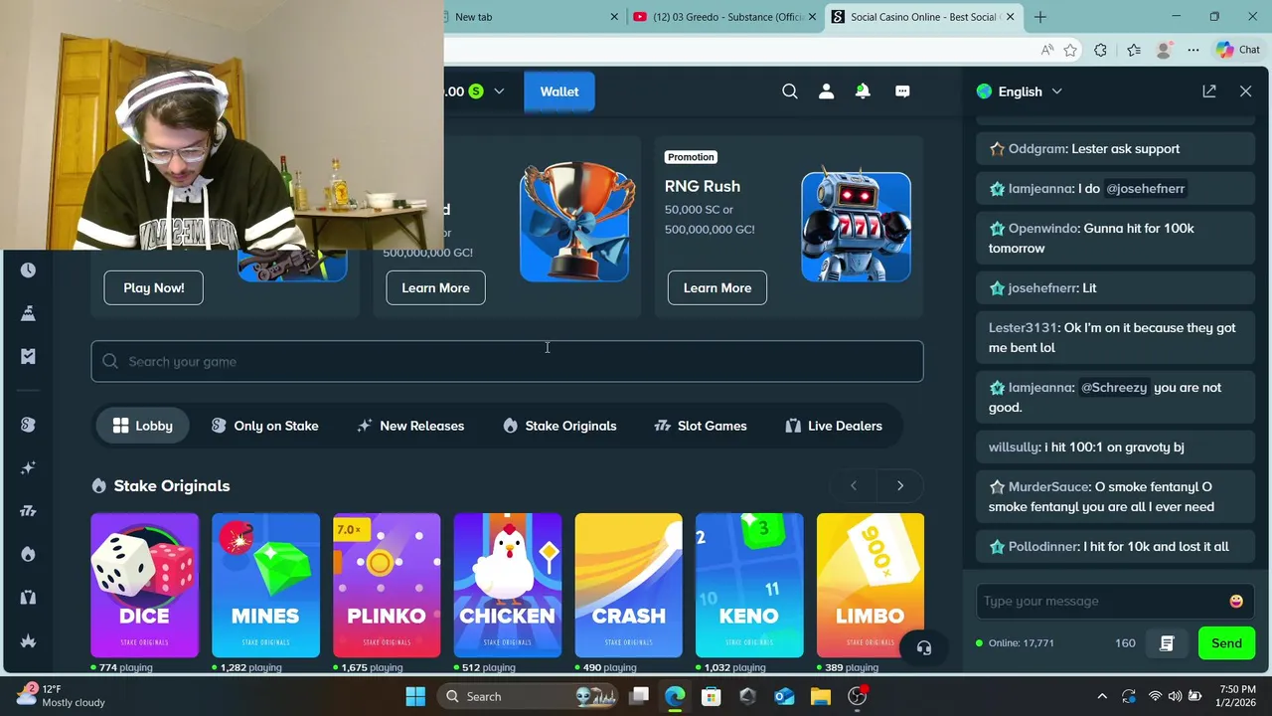Open the emoji picker in message box
The image size is (1272, 716).
(1236, 601)
